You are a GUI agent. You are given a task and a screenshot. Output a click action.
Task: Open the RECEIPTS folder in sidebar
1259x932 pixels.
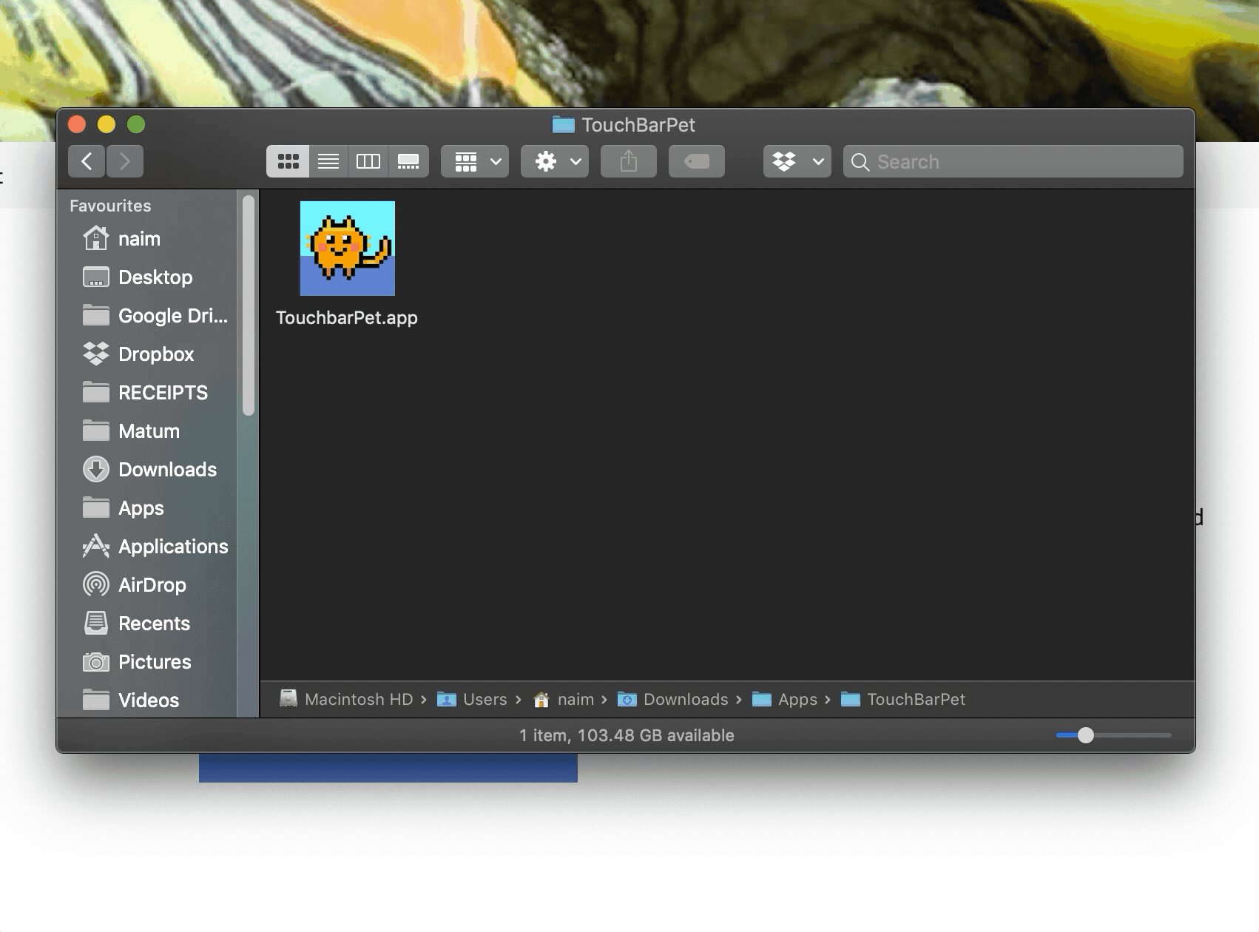point(146,393)
